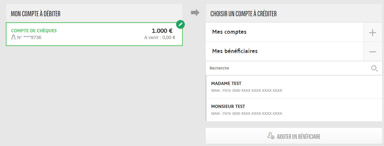Click the A venir : 0,00 € text
The image size is (384, 146).
159,37
